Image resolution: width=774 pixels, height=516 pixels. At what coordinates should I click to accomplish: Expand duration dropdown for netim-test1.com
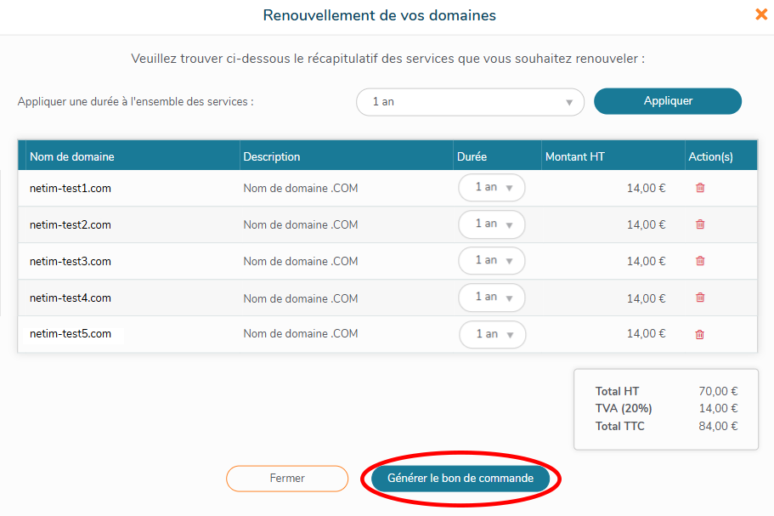coord(492,188)
